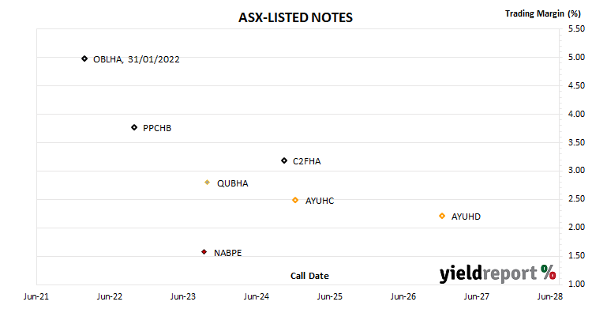Click the AYUHD text label
Screen dimensions: 592x309
[466, 217]
